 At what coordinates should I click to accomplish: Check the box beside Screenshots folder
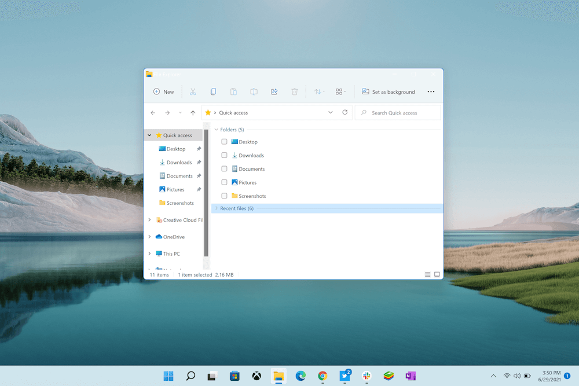[225, 196]
